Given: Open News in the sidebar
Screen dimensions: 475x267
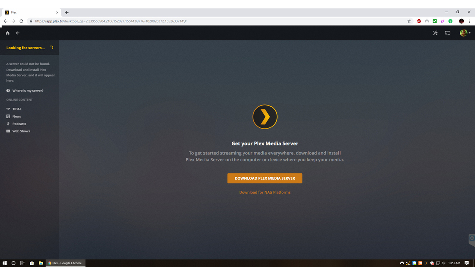Looking at the screenshot, I should (x=14, y=116).
